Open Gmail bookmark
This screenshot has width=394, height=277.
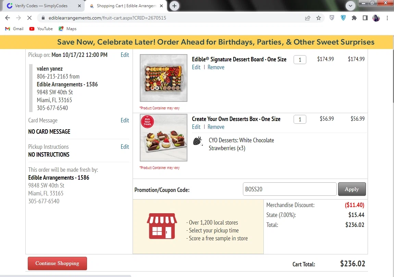coord(14,29)
